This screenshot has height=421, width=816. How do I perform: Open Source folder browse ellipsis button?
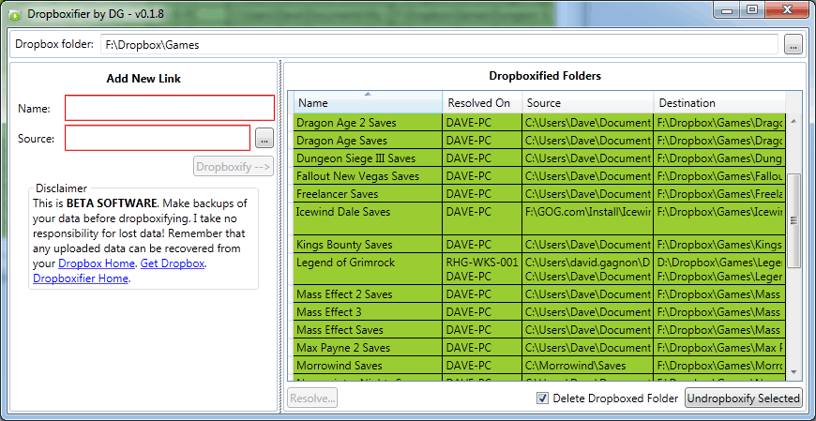click(x=264, y=139)
